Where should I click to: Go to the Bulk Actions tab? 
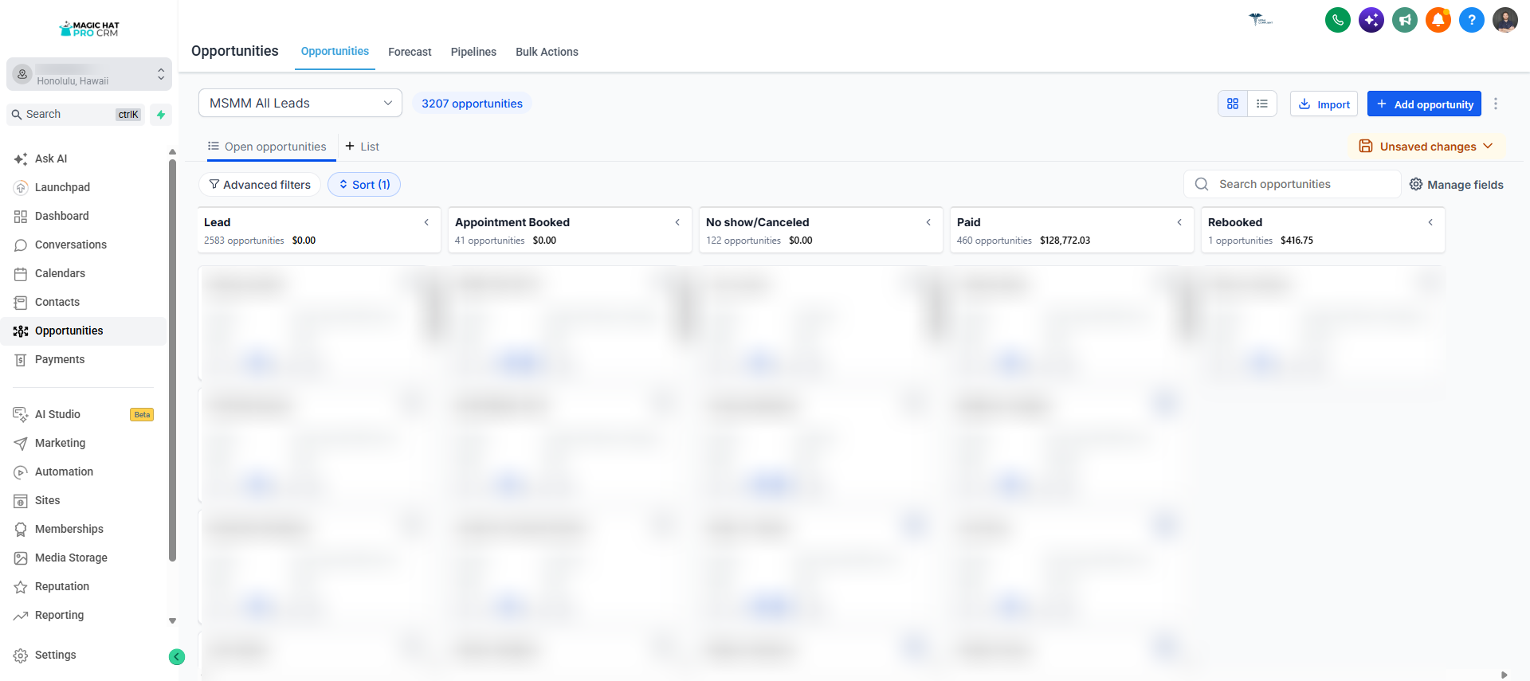pos(547,52)
